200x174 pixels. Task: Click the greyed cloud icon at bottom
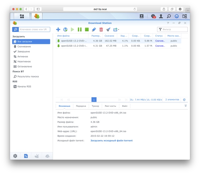click(x=47, y=156)
